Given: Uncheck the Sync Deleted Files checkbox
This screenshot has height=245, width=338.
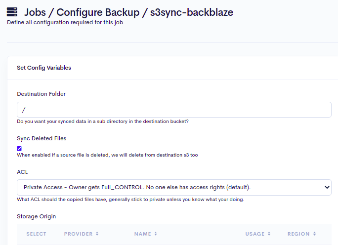Looking at the screenshot, I should pos(19,148).
